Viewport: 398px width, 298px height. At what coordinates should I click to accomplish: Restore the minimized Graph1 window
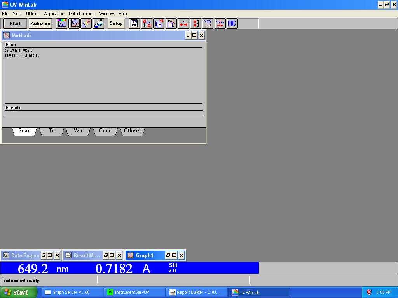pyautogui.click(x=168, y=255)
